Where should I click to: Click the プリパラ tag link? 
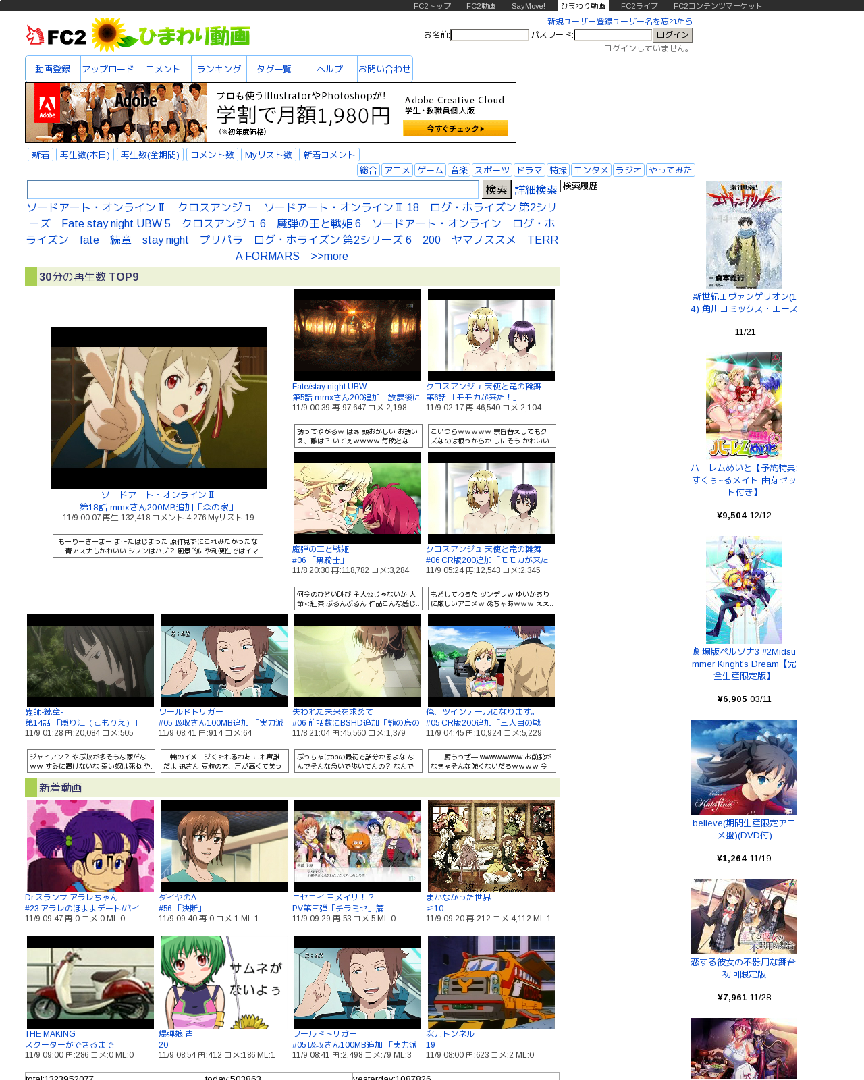click(221, 240)
